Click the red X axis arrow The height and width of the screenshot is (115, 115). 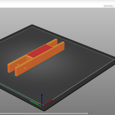coord(47,103)
